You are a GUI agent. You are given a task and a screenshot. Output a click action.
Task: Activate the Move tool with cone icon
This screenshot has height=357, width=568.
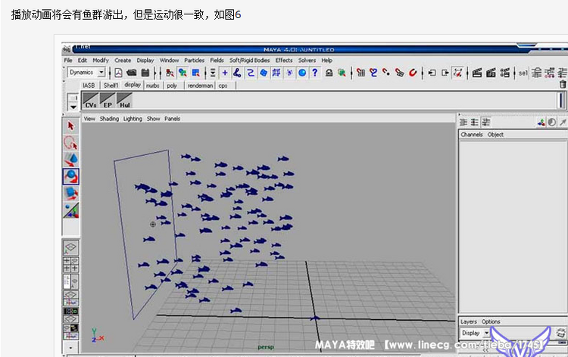(70, 160)
